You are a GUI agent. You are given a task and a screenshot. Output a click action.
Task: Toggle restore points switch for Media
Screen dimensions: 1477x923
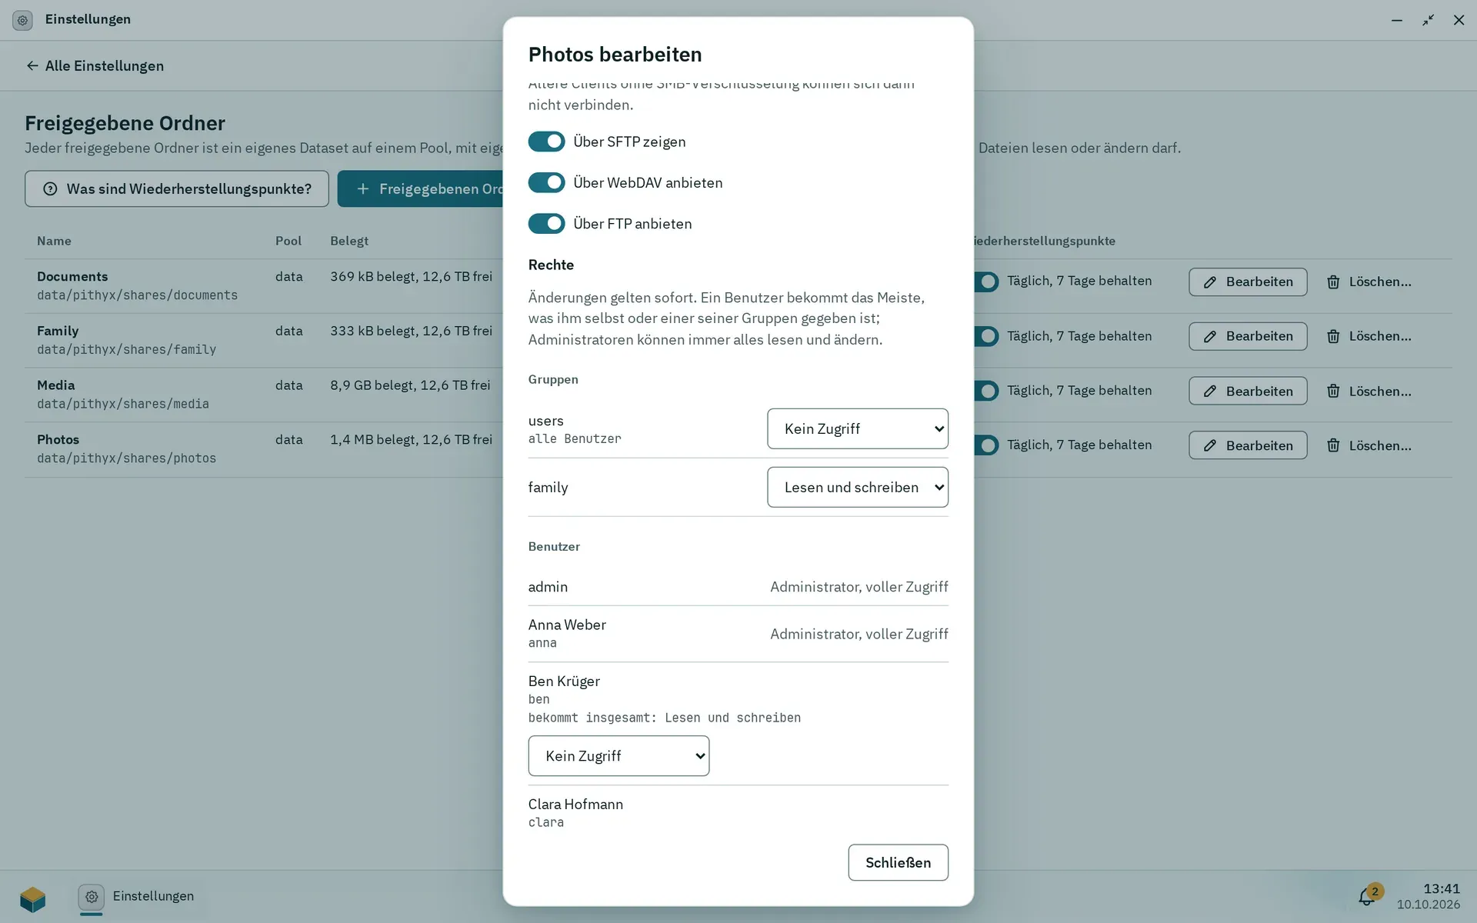pos(986,391)
